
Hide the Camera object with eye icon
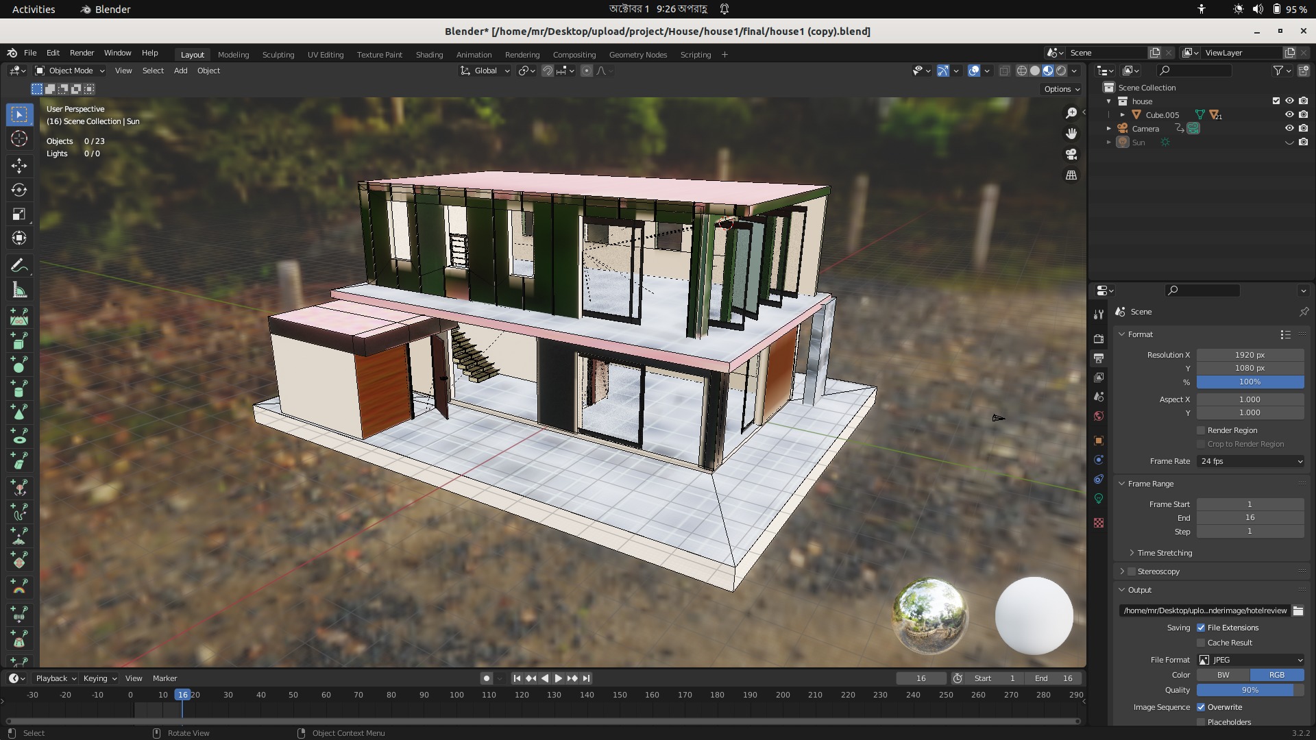point(1289,128)
